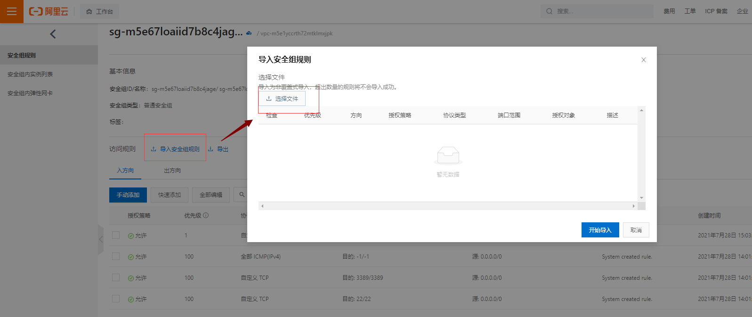This screenshot has width=752, height=317.
Task: Click the 开始导入 button
Action: 600,230
